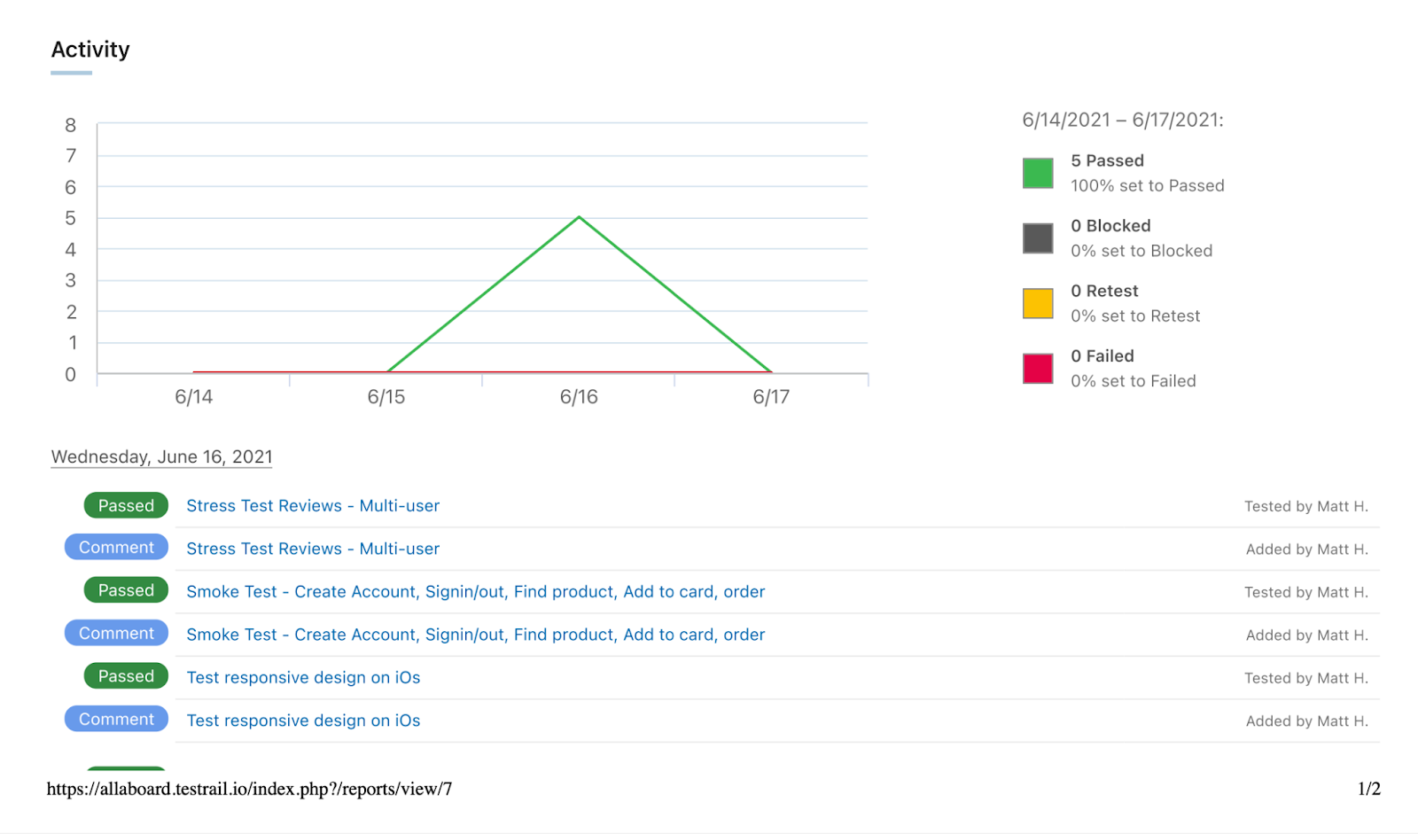Open iOS responsive design link in Passed row
The width and height of the screenshot is (1418, 834).
(x=303, y=678)
